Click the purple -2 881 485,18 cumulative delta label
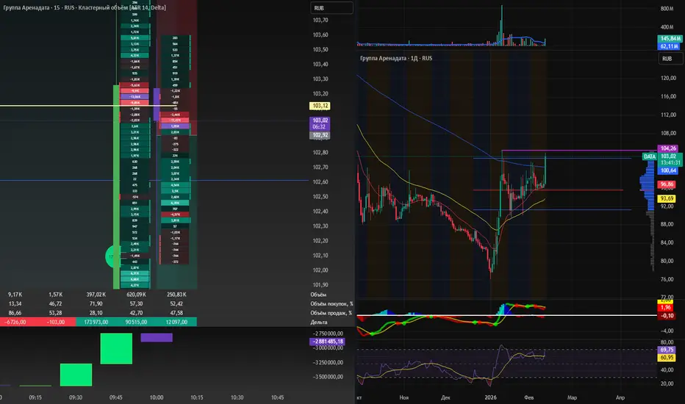Screen dimensions: 685x404 pos(327,342)
